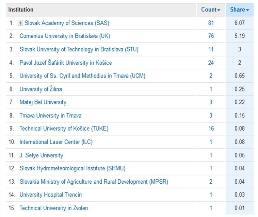The image size is (258, 217).
Task: Click count 11 for Slovak University of Technology
Action: [211, 49]
